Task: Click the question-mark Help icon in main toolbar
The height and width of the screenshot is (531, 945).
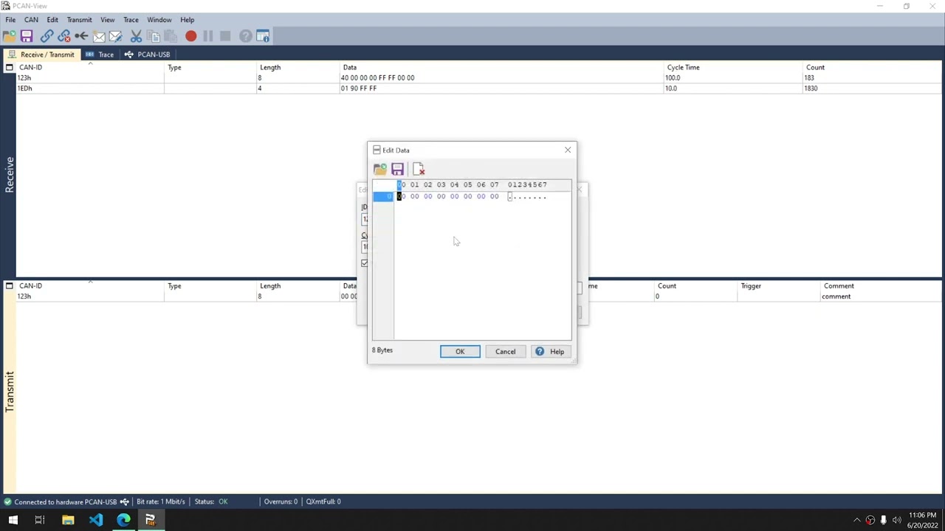Action: (245, 36)
